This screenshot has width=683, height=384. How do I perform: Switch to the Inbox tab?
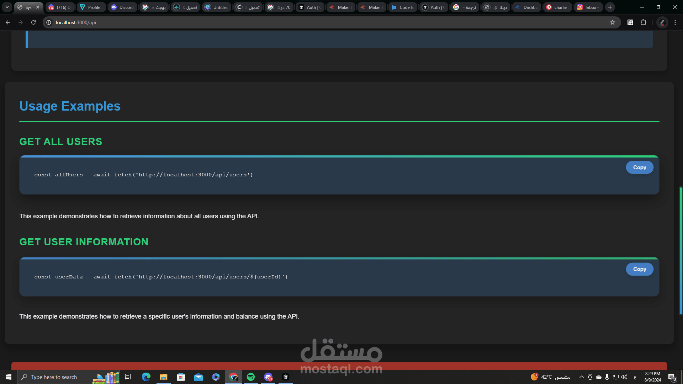tap(588, 7)
